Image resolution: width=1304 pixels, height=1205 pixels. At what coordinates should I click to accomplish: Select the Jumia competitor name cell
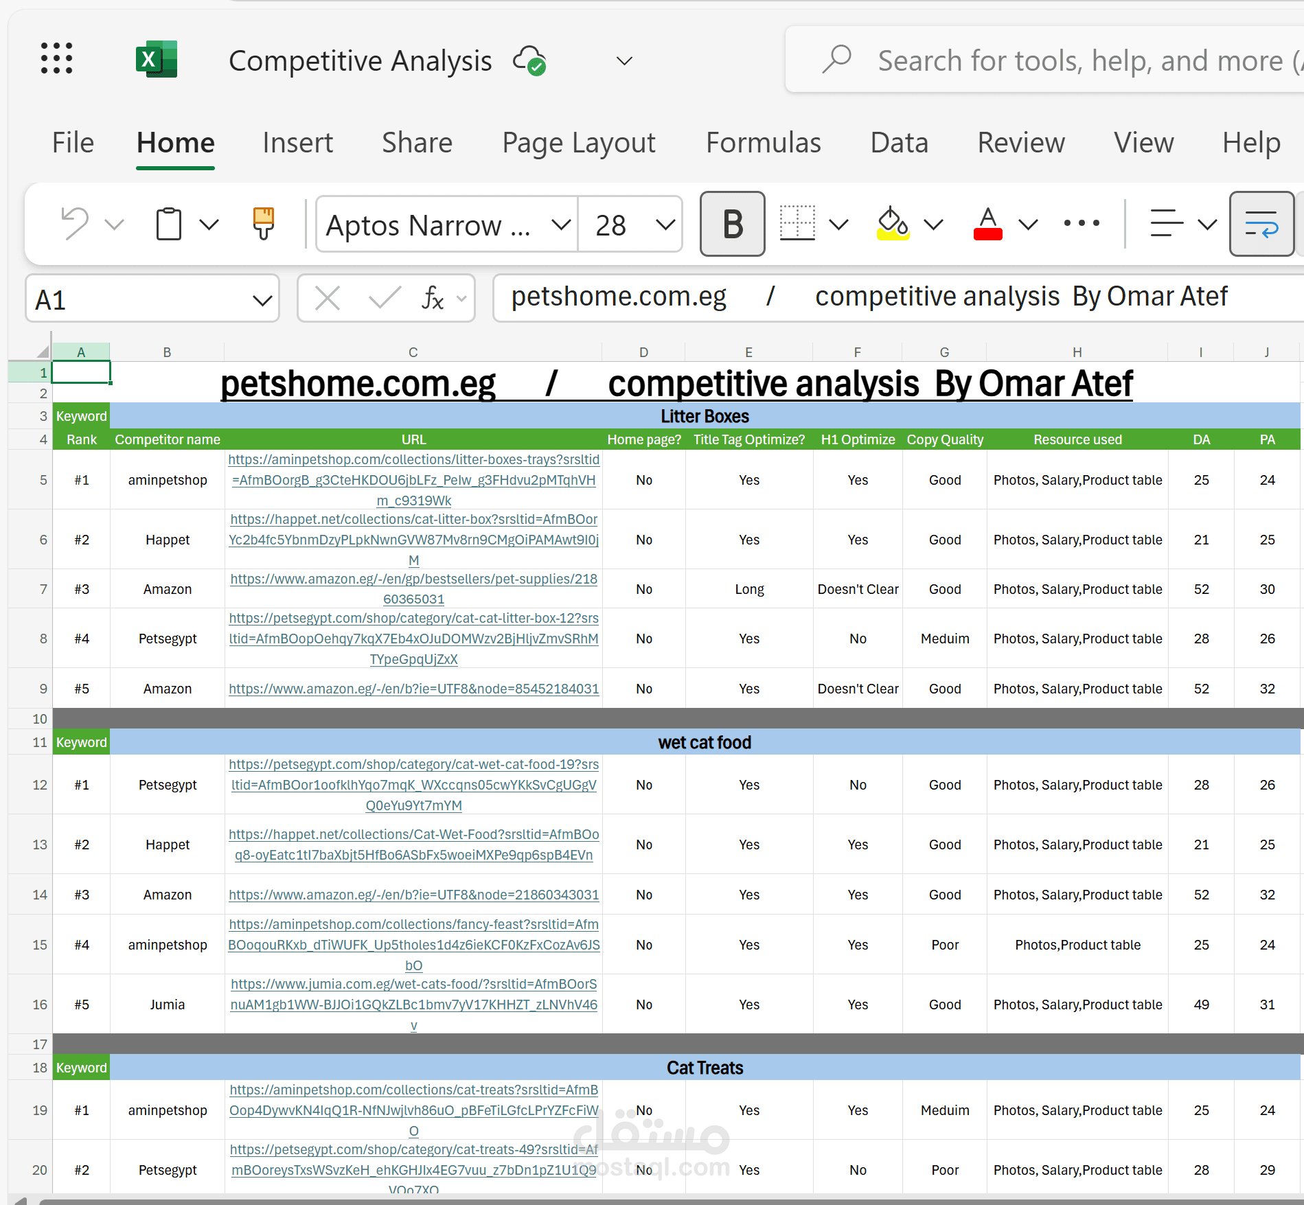click(168, 1005)
